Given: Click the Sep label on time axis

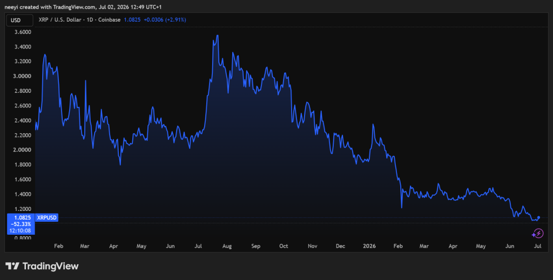Looking at the screenshot, I should click(x=255, y=246).
